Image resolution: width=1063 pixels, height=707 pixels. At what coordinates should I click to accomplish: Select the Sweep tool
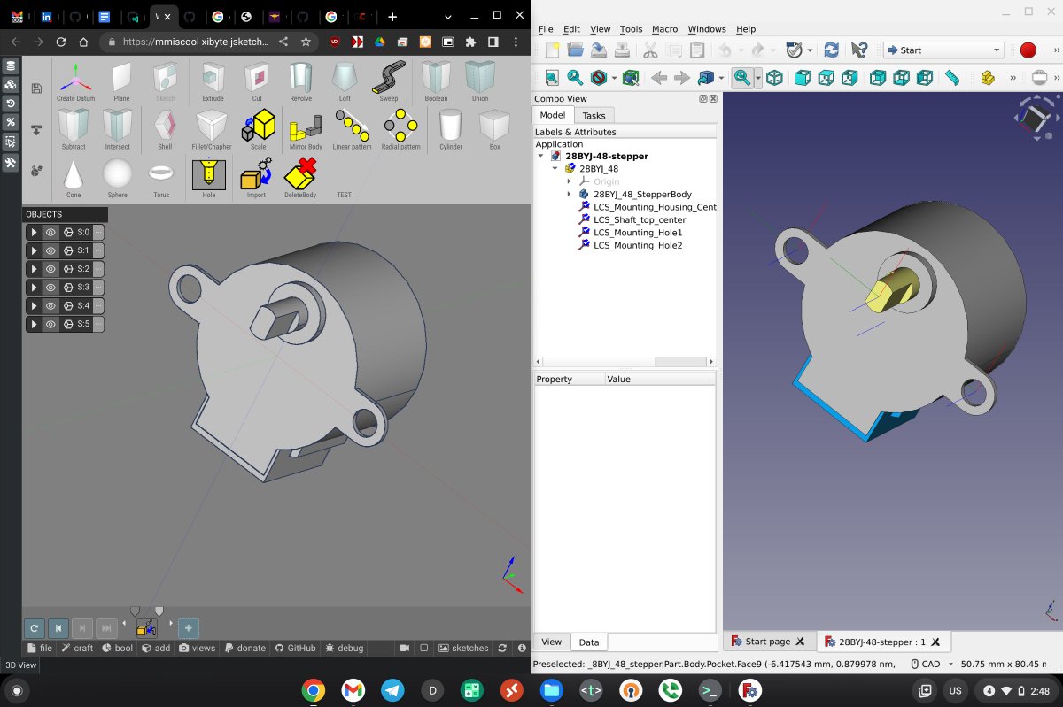click(389, 81)
